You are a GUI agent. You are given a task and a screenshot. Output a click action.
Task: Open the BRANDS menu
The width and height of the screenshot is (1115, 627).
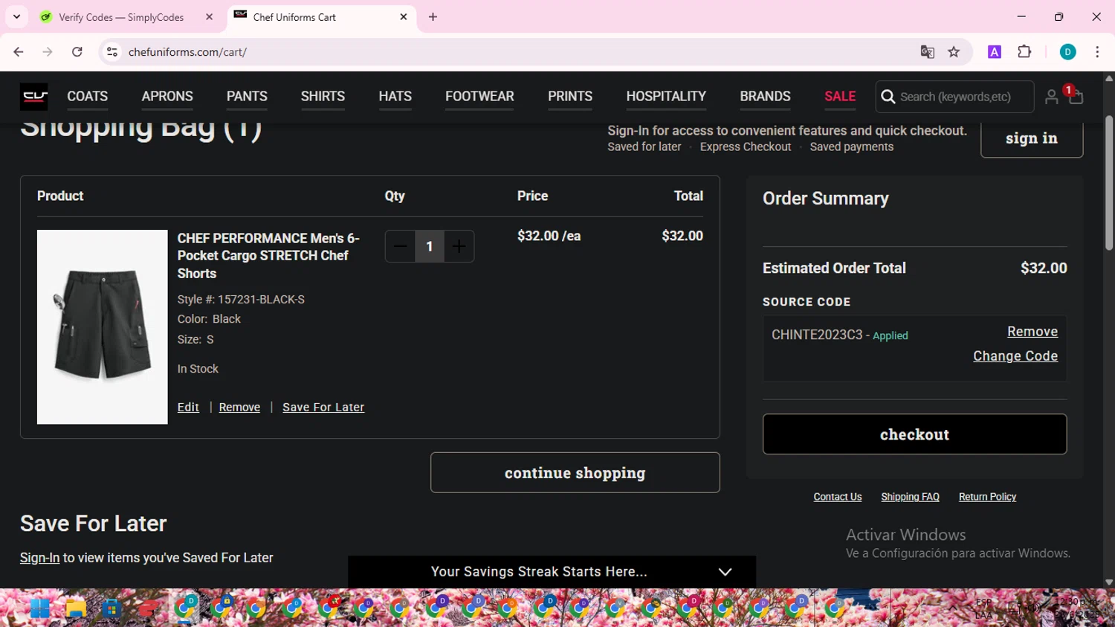click(765, 97)
